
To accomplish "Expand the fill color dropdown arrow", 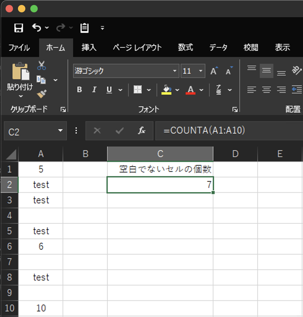I will click(177, 90).
